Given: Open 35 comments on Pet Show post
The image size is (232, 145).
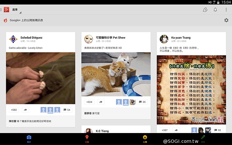Looking at the screenshot, I should (142, 102).
